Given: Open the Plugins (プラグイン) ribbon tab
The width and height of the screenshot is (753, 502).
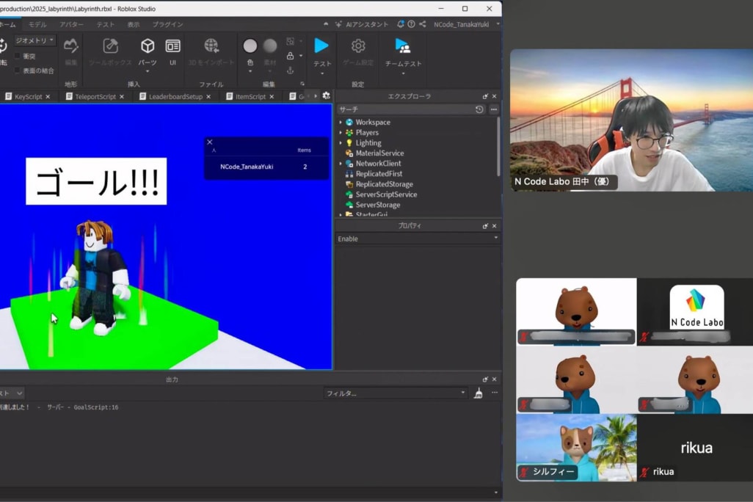Looking at the screenshot, I should click(167, 24).
